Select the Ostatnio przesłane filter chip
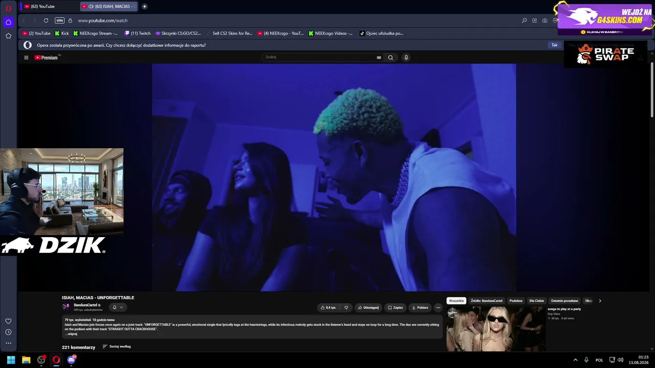Screen dimensions: 655x368 click(564, 301)
